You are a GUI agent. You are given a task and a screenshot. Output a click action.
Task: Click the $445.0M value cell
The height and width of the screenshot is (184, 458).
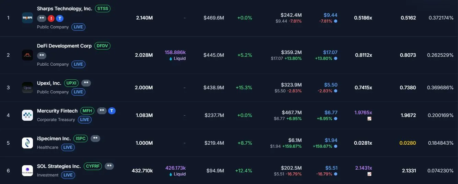[214, 55]
